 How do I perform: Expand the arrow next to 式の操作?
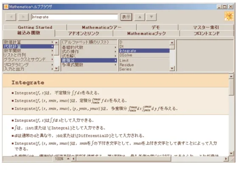(x=116, y=51)
